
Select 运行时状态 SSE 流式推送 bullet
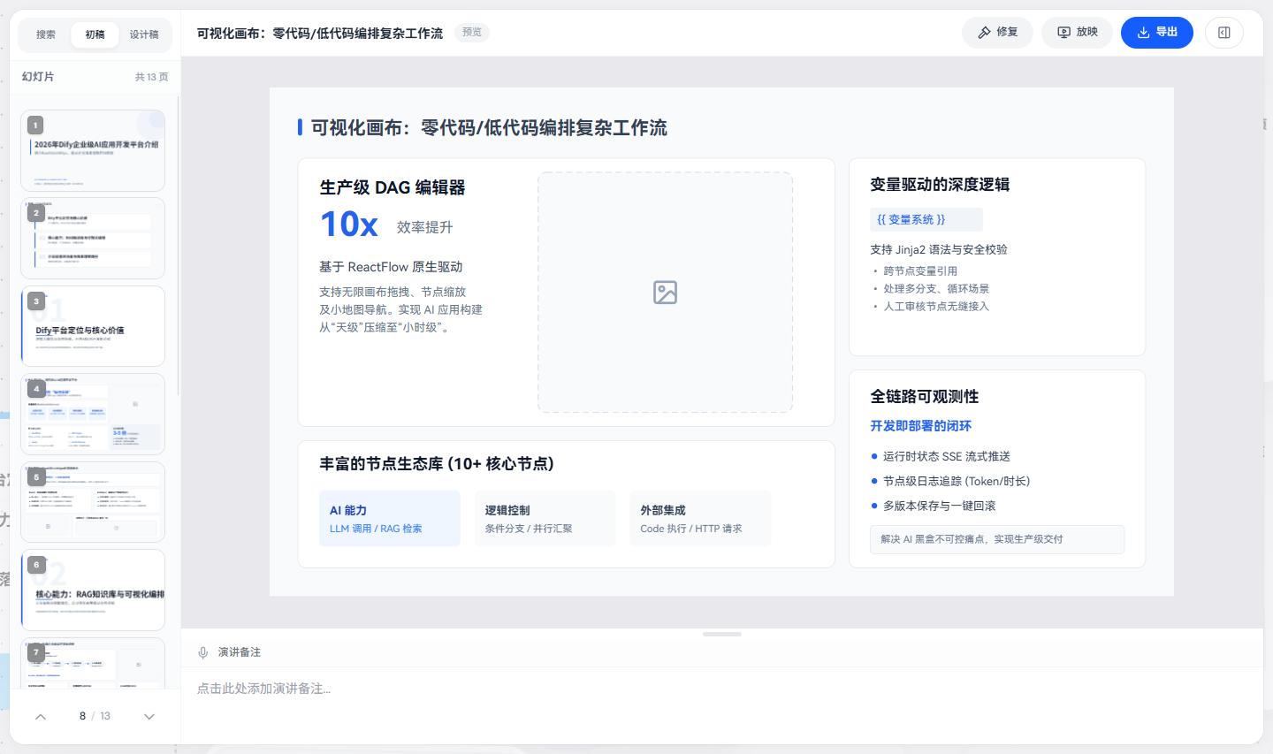(947, 457)
